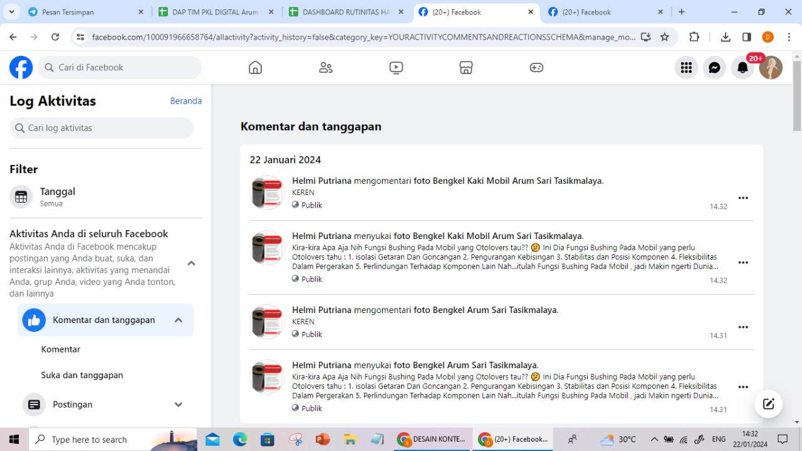Click the page vertical scrollbar

797,96
